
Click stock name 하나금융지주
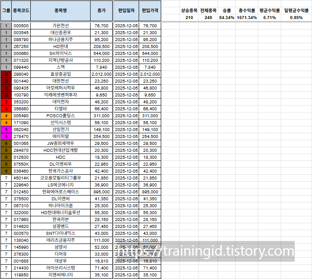coord(61,40)
